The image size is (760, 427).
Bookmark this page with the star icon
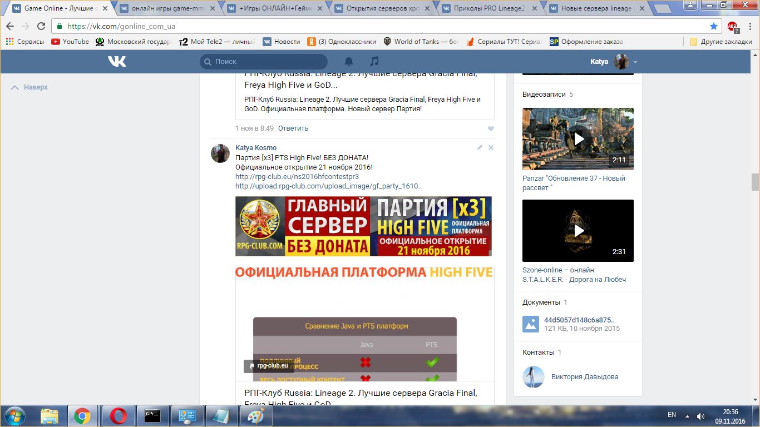pos(714,26)
